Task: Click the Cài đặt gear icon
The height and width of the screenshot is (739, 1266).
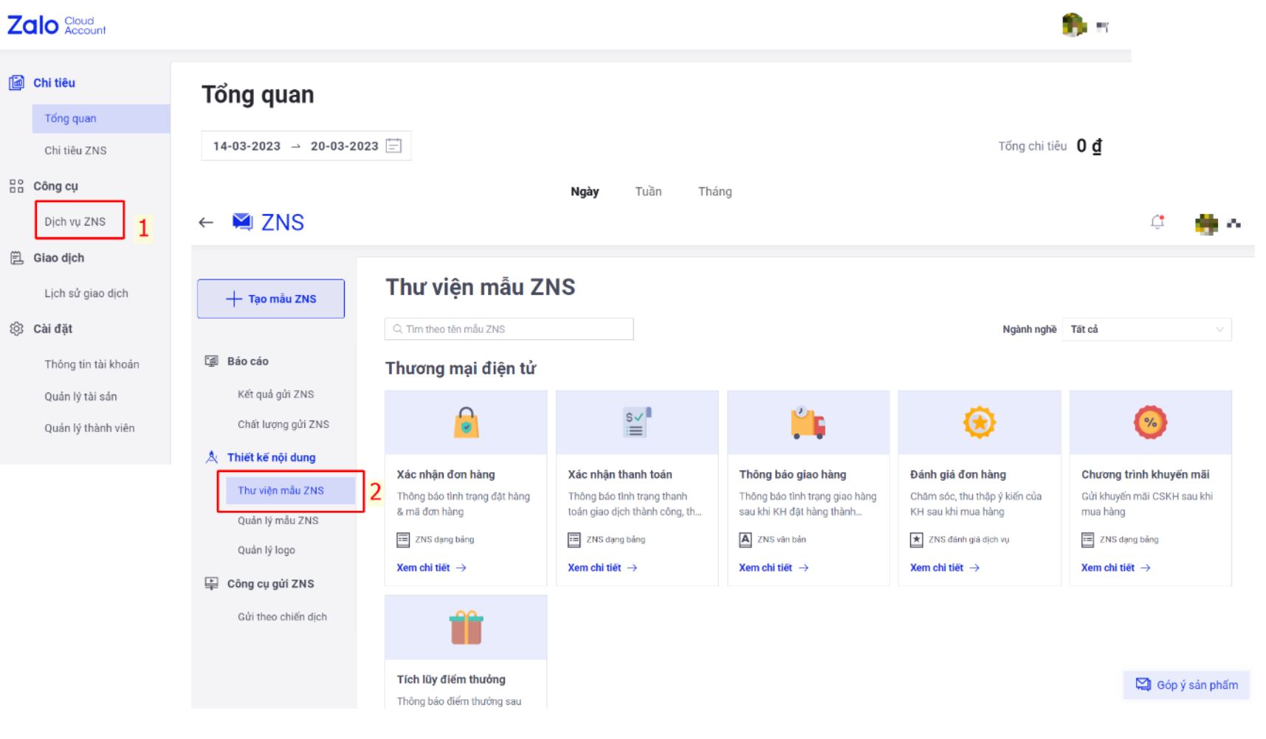Action: click(x=16, y=329)
